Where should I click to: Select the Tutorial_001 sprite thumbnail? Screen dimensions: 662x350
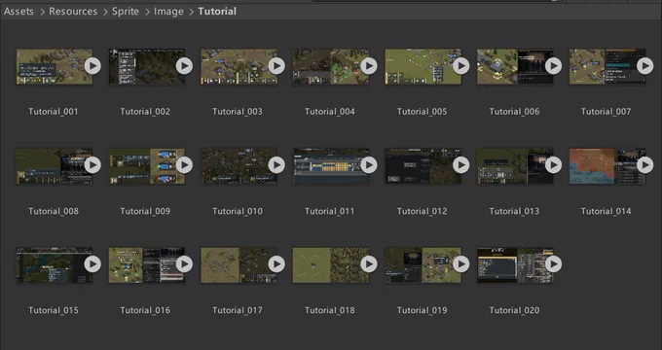coord(55,66)
